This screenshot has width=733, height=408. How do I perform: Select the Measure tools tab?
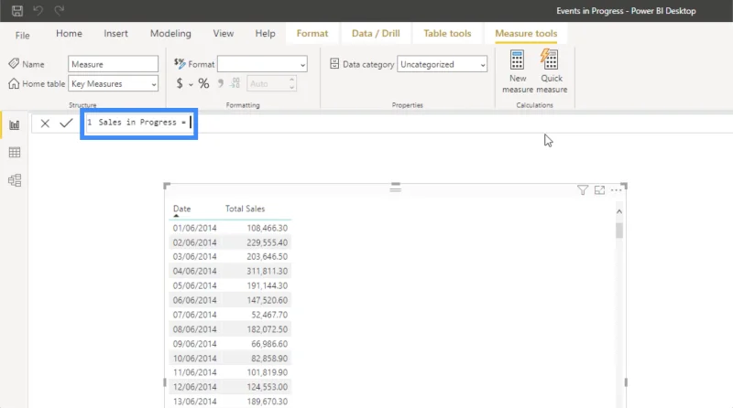click(x=526, y=34)
